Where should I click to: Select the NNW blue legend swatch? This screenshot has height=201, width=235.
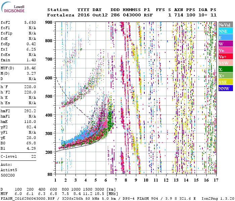click(226, 88)
